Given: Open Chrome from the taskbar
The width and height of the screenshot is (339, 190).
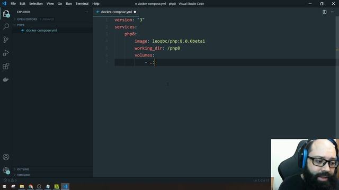Looking at the screenshot, I should click(x=31, y=186).
